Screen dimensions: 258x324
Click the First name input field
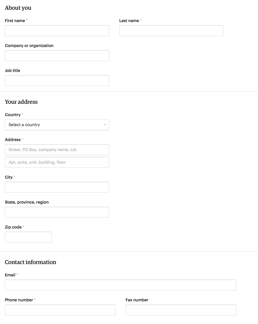(x=57, y=31)
